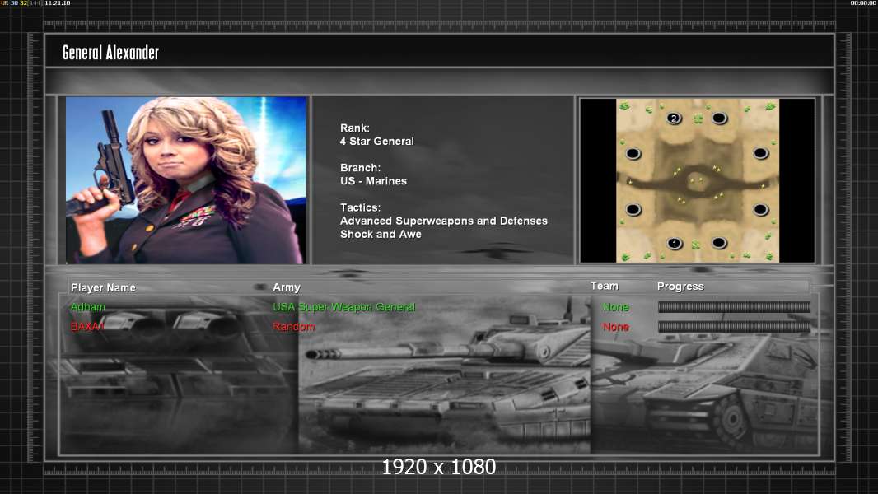The image size is (878, 494).
Task: Click the 'US - Marines' text
Action: tap(373, 181)
